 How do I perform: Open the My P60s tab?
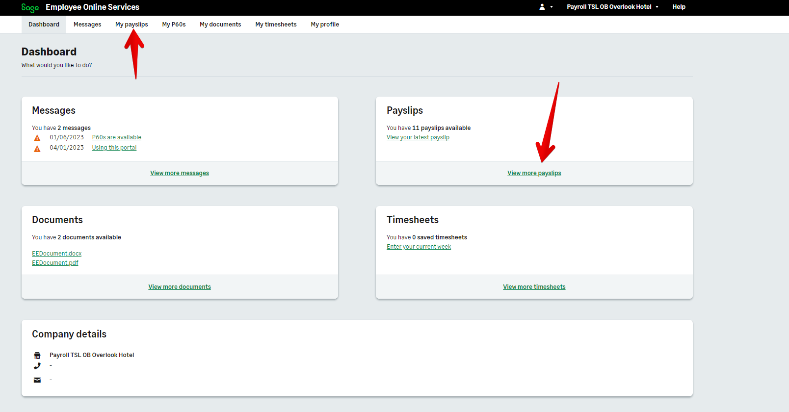(x=174, y=25)
